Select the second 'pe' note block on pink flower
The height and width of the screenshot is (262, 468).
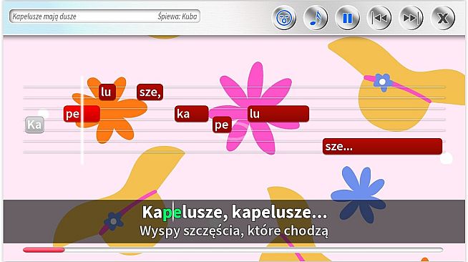(222, 125)
